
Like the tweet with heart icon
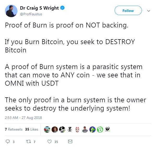(49, 141)
